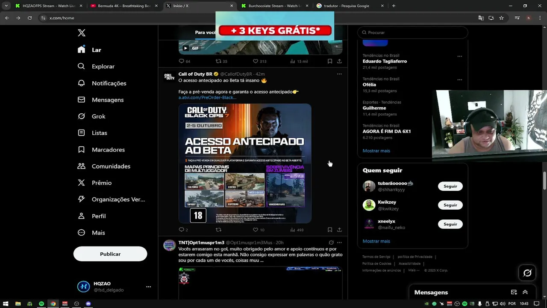The image size is (547, 308).
Task: Open more options on TNT Opt1muspr1m3 post
Action: [x=339, y=243]
